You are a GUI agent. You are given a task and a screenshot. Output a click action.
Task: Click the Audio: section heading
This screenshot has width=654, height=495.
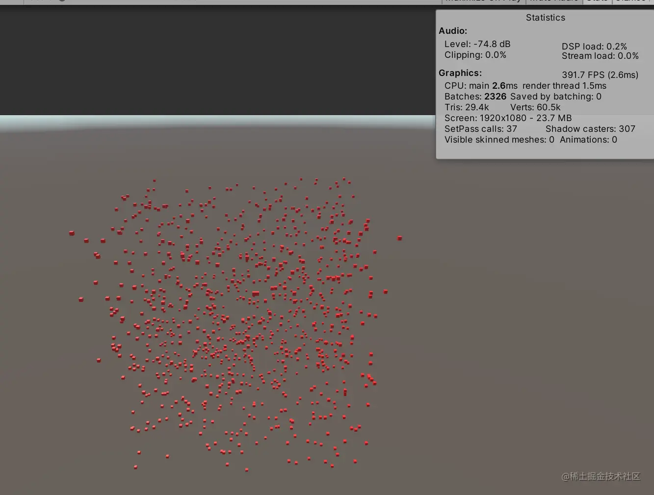[x=453, y=31]
